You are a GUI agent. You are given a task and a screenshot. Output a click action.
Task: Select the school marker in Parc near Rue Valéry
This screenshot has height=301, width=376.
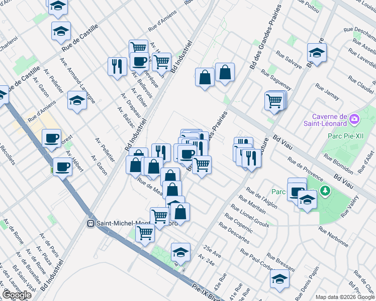tap(307, 200)
